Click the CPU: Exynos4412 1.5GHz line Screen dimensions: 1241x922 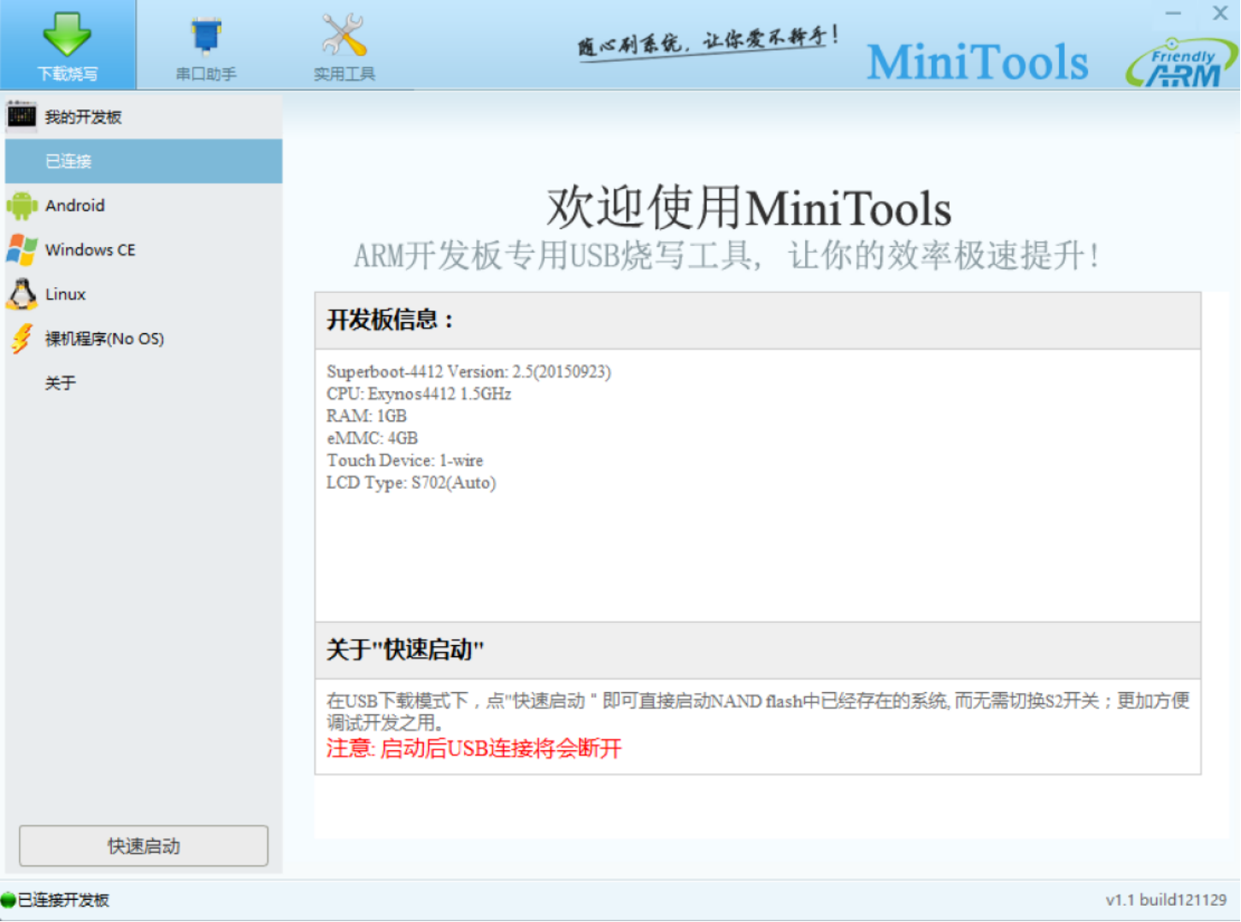tap(419, 394)
